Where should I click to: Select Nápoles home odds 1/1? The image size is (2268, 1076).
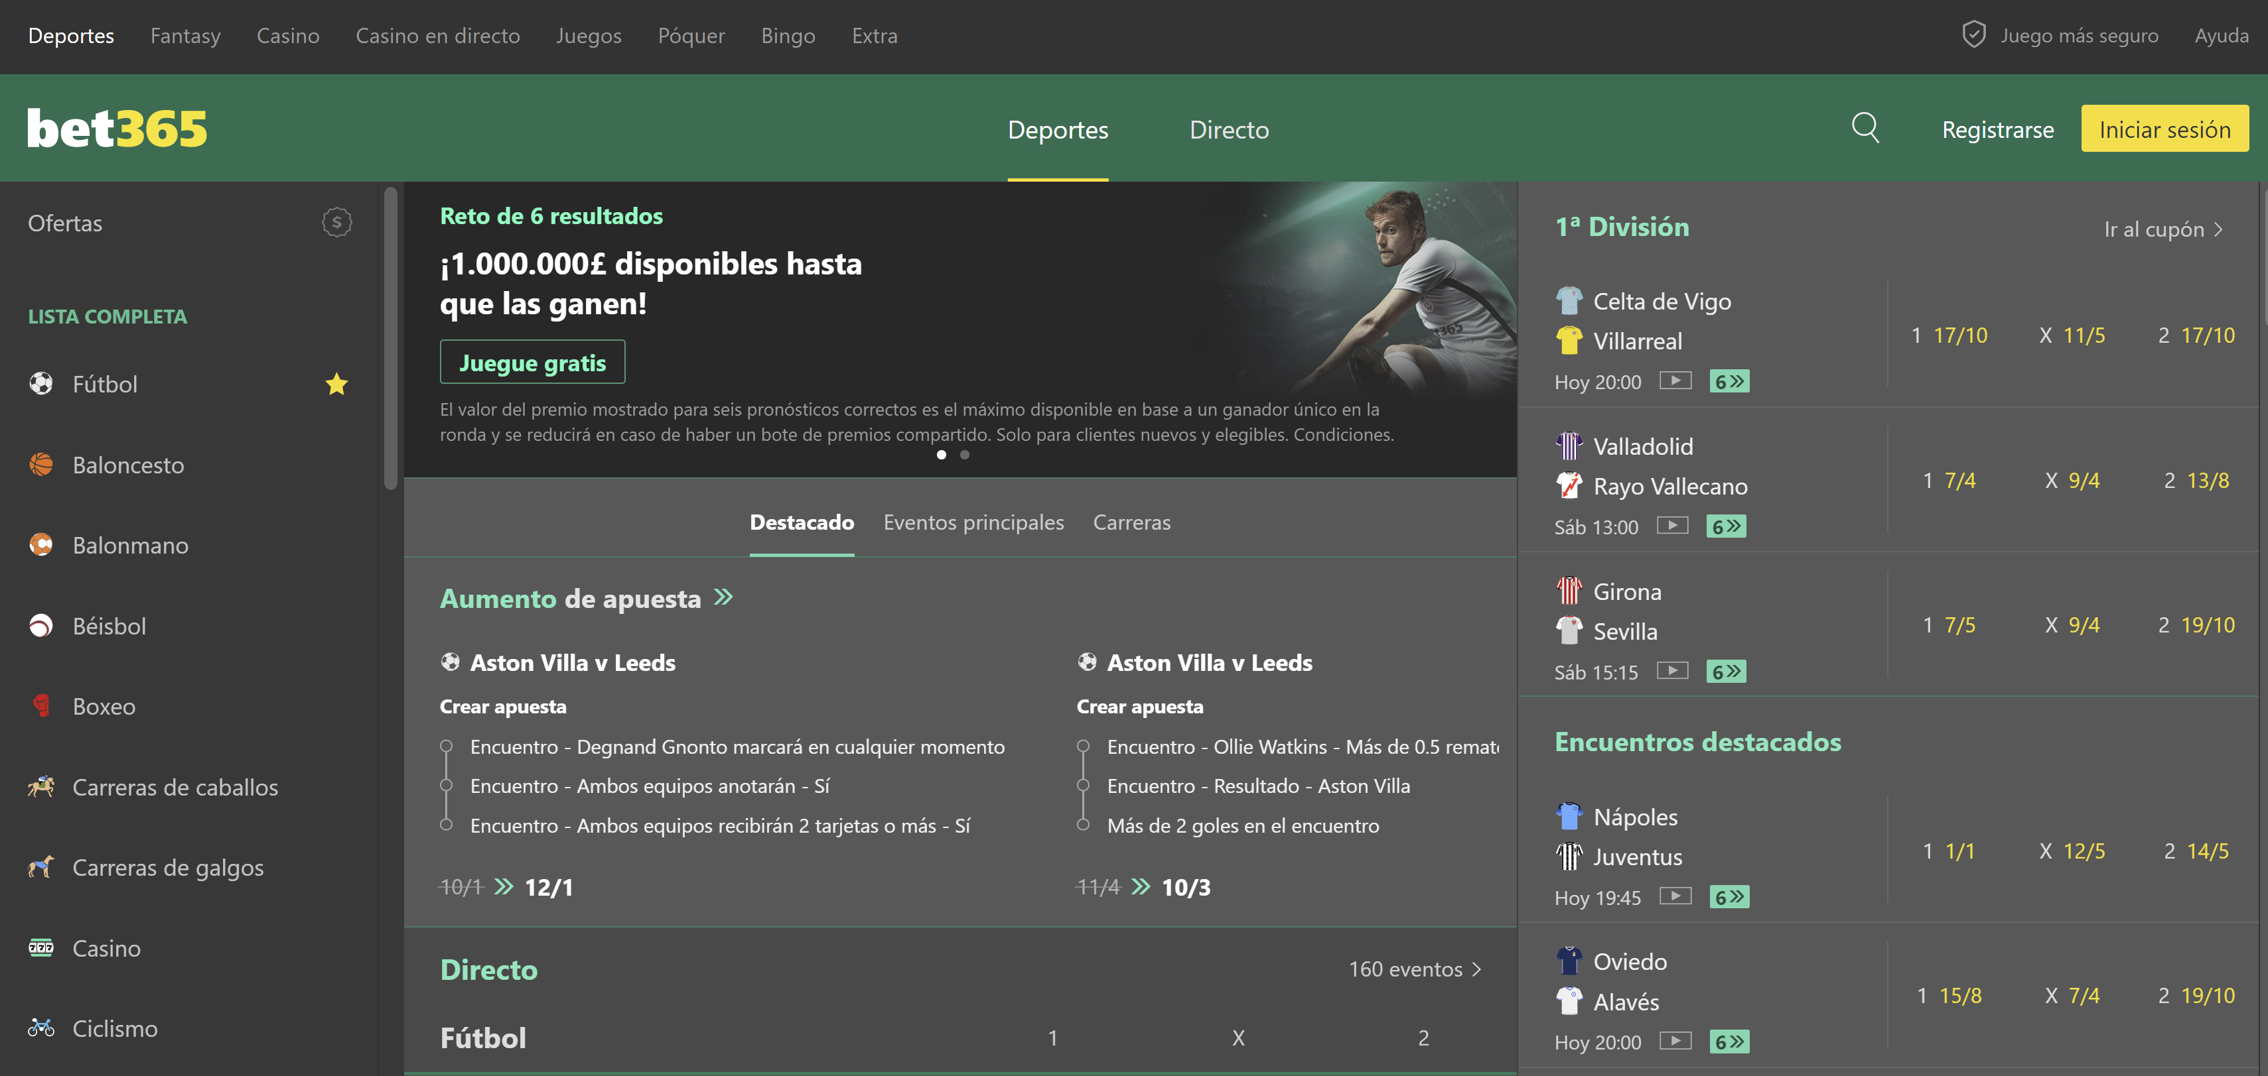(x=1948, y=851)
